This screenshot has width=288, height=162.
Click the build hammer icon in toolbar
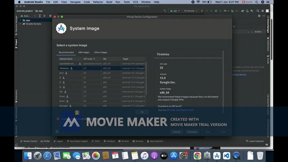coord(165,11)
